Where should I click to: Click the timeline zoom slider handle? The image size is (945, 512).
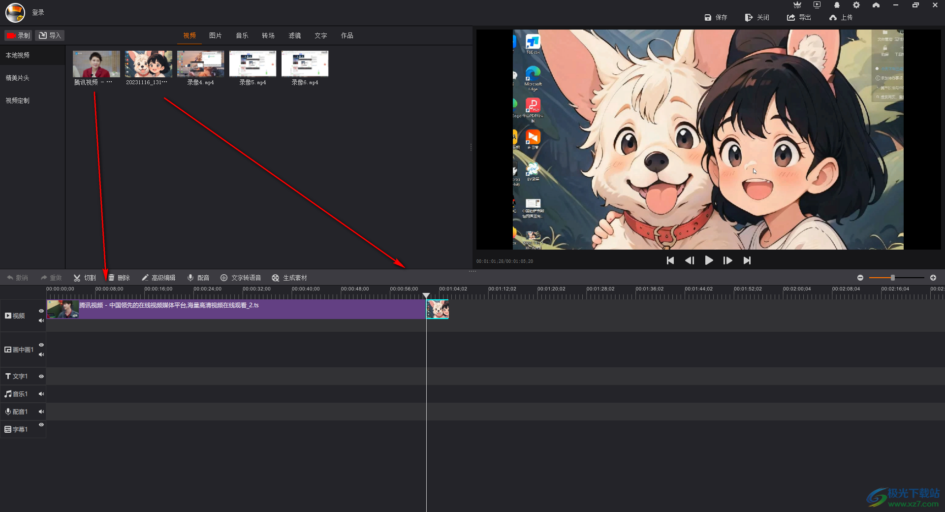[892, 278]
